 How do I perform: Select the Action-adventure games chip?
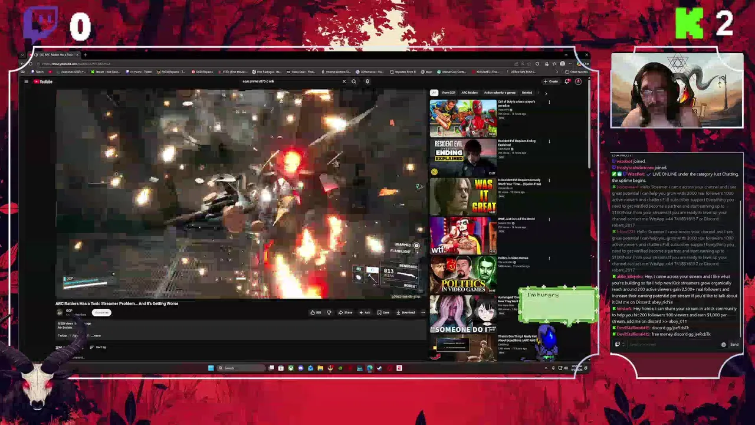coord(500,93)
